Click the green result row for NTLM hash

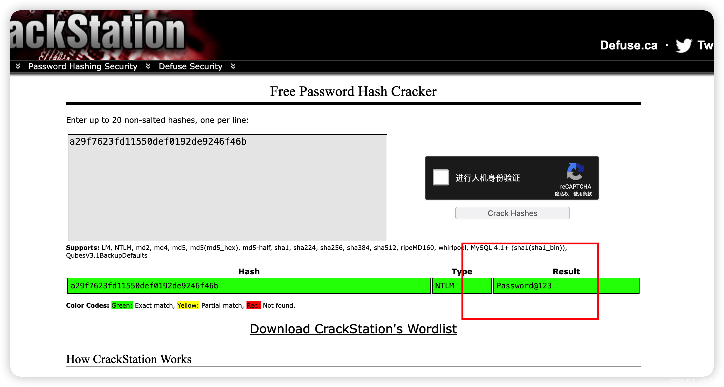[353, 286]
